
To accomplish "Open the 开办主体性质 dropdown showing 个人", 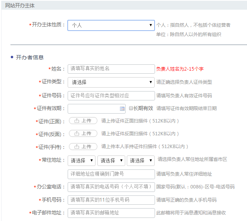I will coord(111,25).
